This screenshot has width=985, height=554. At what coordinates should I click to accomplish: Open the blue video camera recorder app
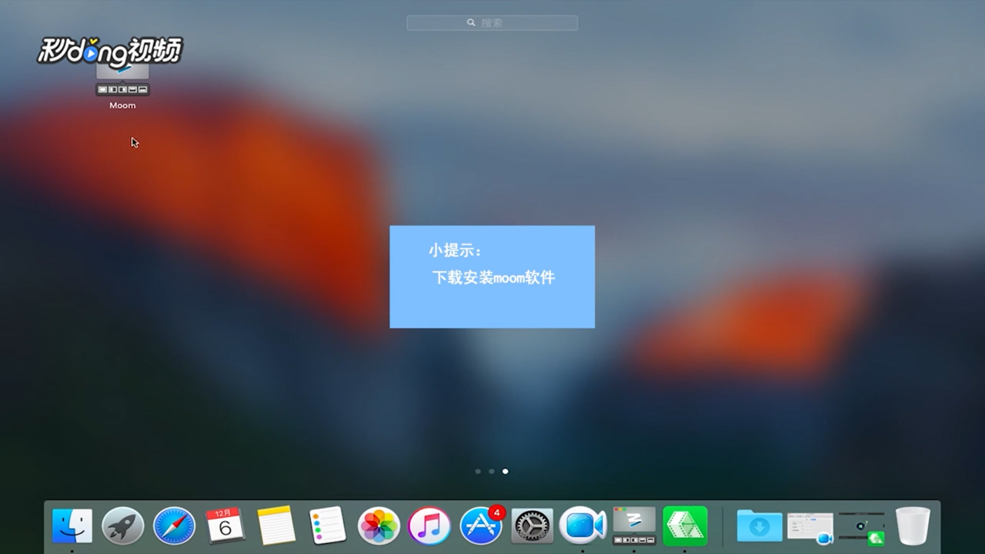click(583, 526)
